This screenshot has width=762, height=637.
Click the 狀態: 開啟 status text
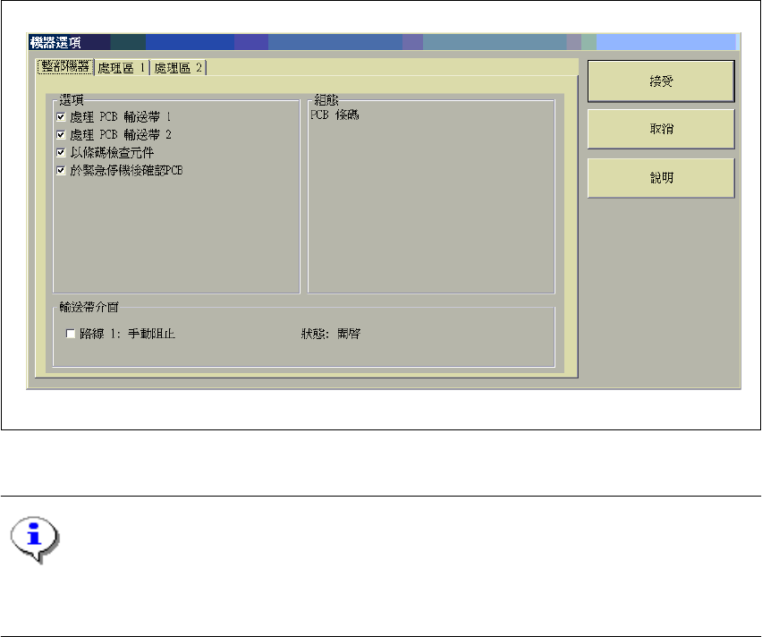pyautogui.click(x=331, y=334)
